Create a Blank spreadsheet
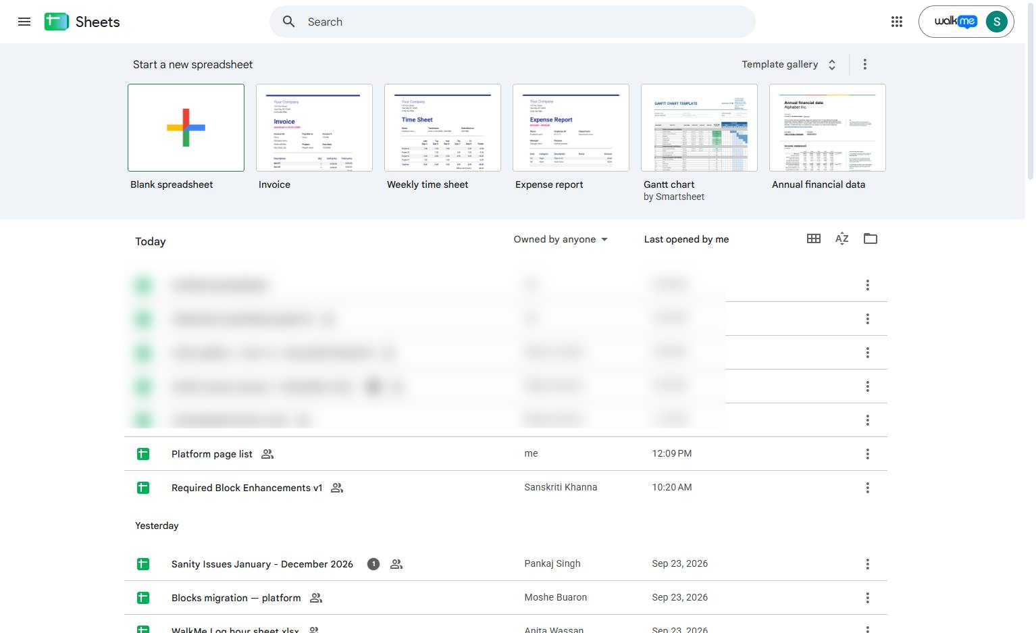Viewport: 1036px width, 633px height. [186, 128]
